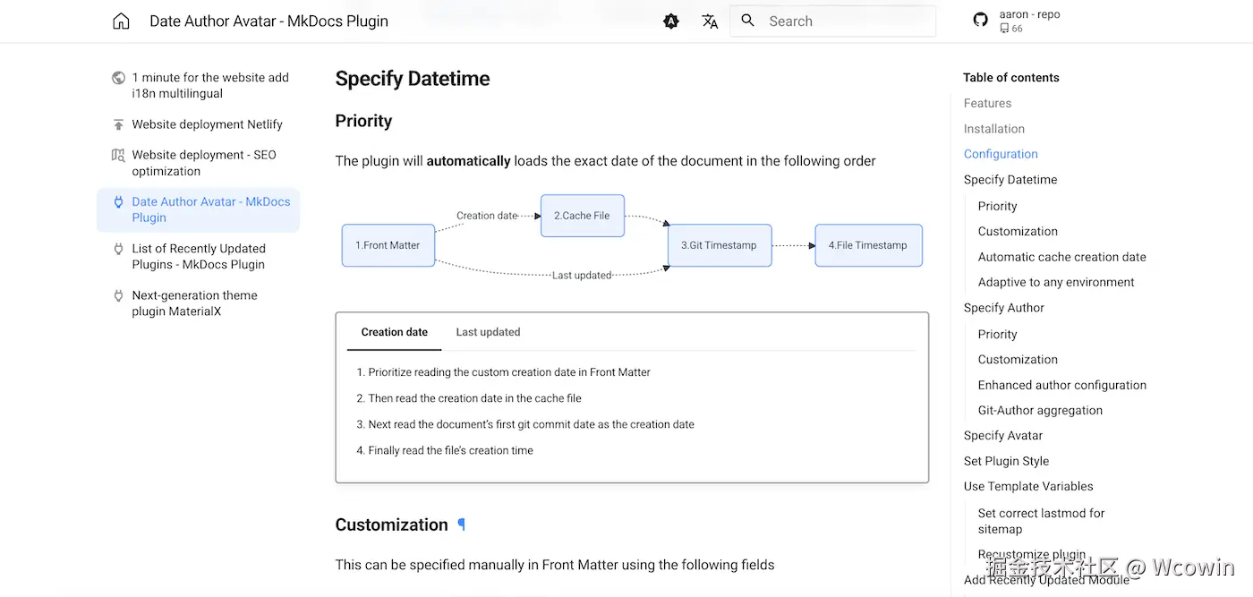Click the Customization heading permalink anchor
This screenshot has height=597, width=1253.
(462, 525)
